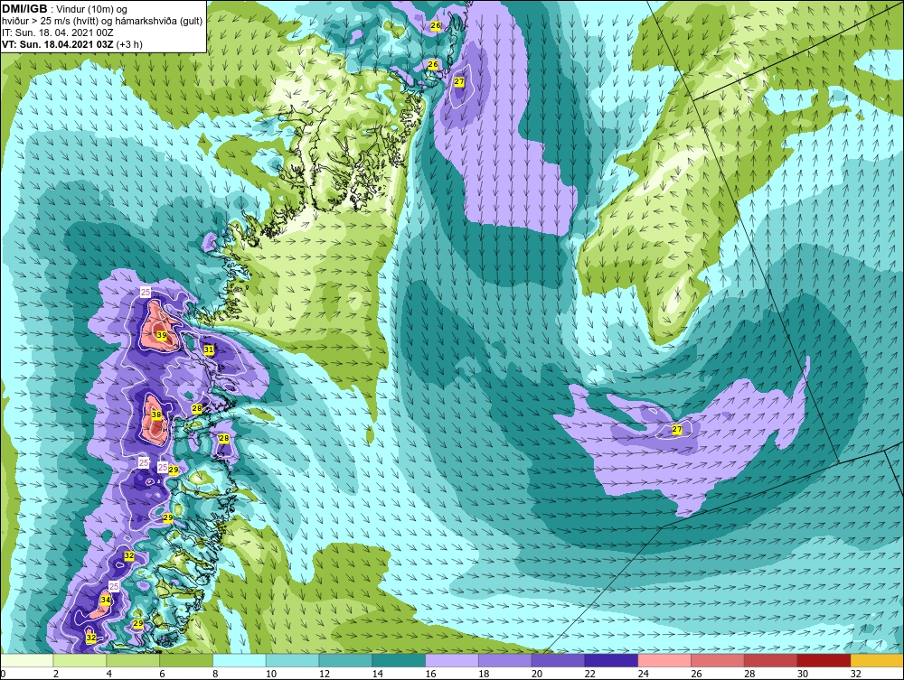This screenshot has width=904, height=680.
Task: Select the orange-yellow legend swatch above 32
Action: coord(877,660)
